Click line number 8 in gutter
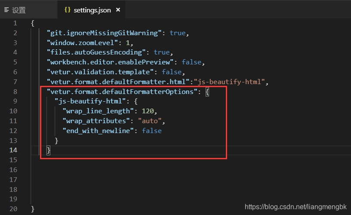 [15, 91]
